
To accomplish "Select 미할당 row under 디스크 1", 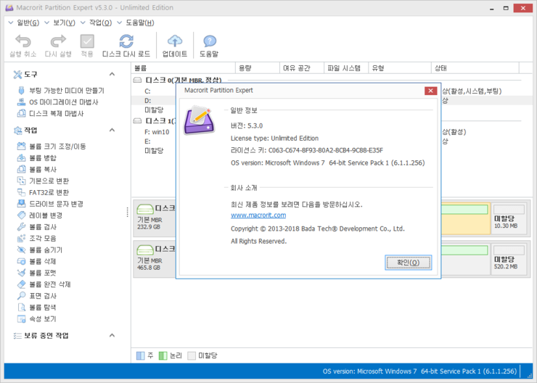I will 154,151.
